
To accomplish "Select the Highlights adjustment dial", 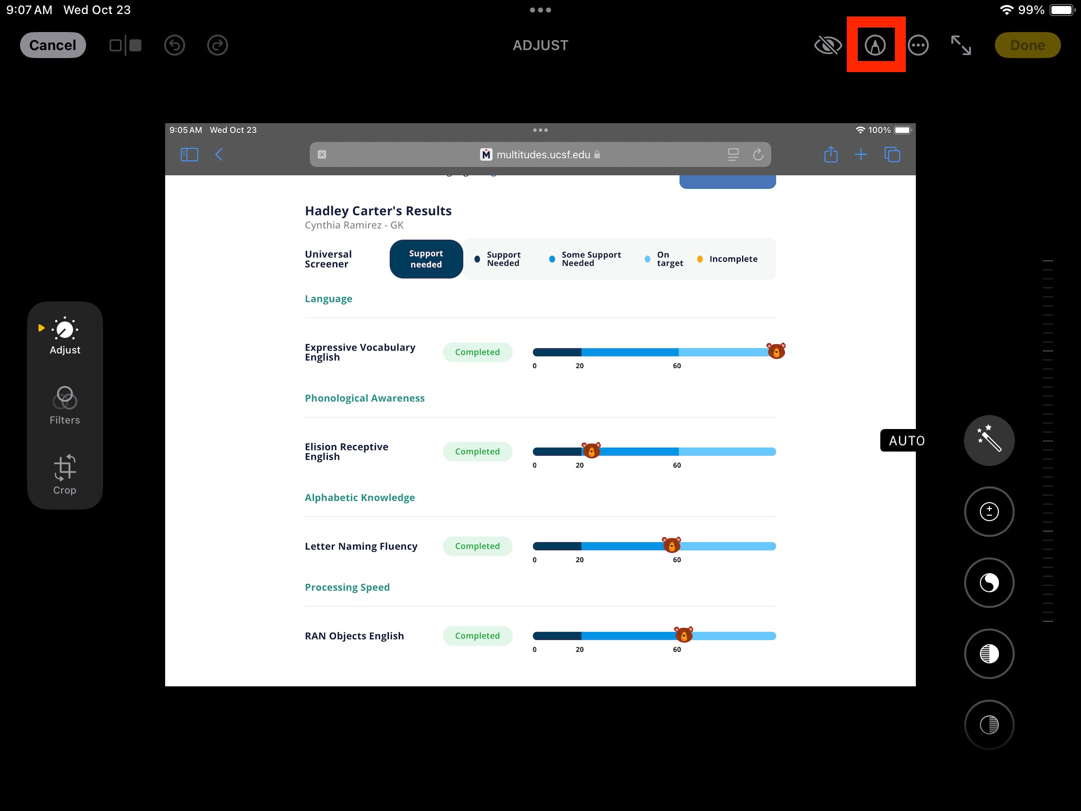I will [989, 654].
